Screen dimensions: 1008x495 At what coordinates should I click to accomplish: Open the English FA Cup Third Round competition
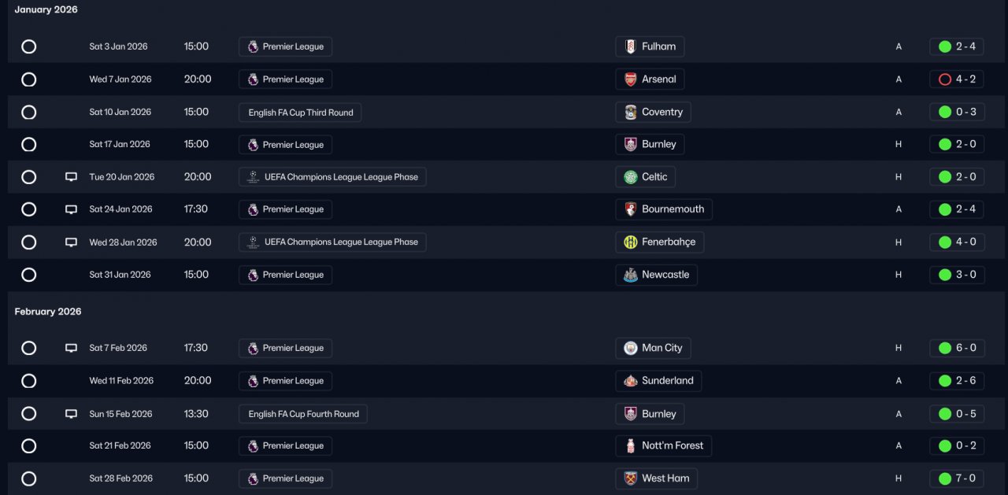[x=300, y=113]
